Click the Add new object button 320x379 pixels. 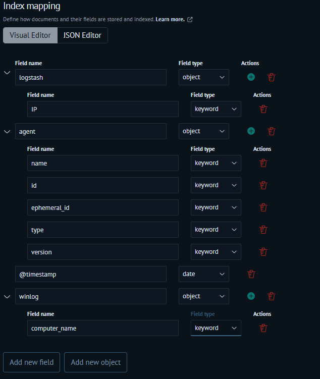click(x=95, y=362)
